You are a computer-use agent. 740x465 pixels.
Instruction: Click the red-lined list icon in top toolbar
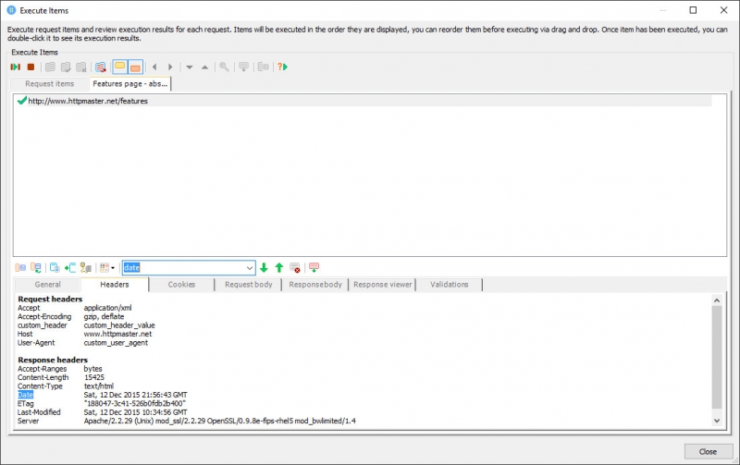pyautogui.click(x=100, y=67)
